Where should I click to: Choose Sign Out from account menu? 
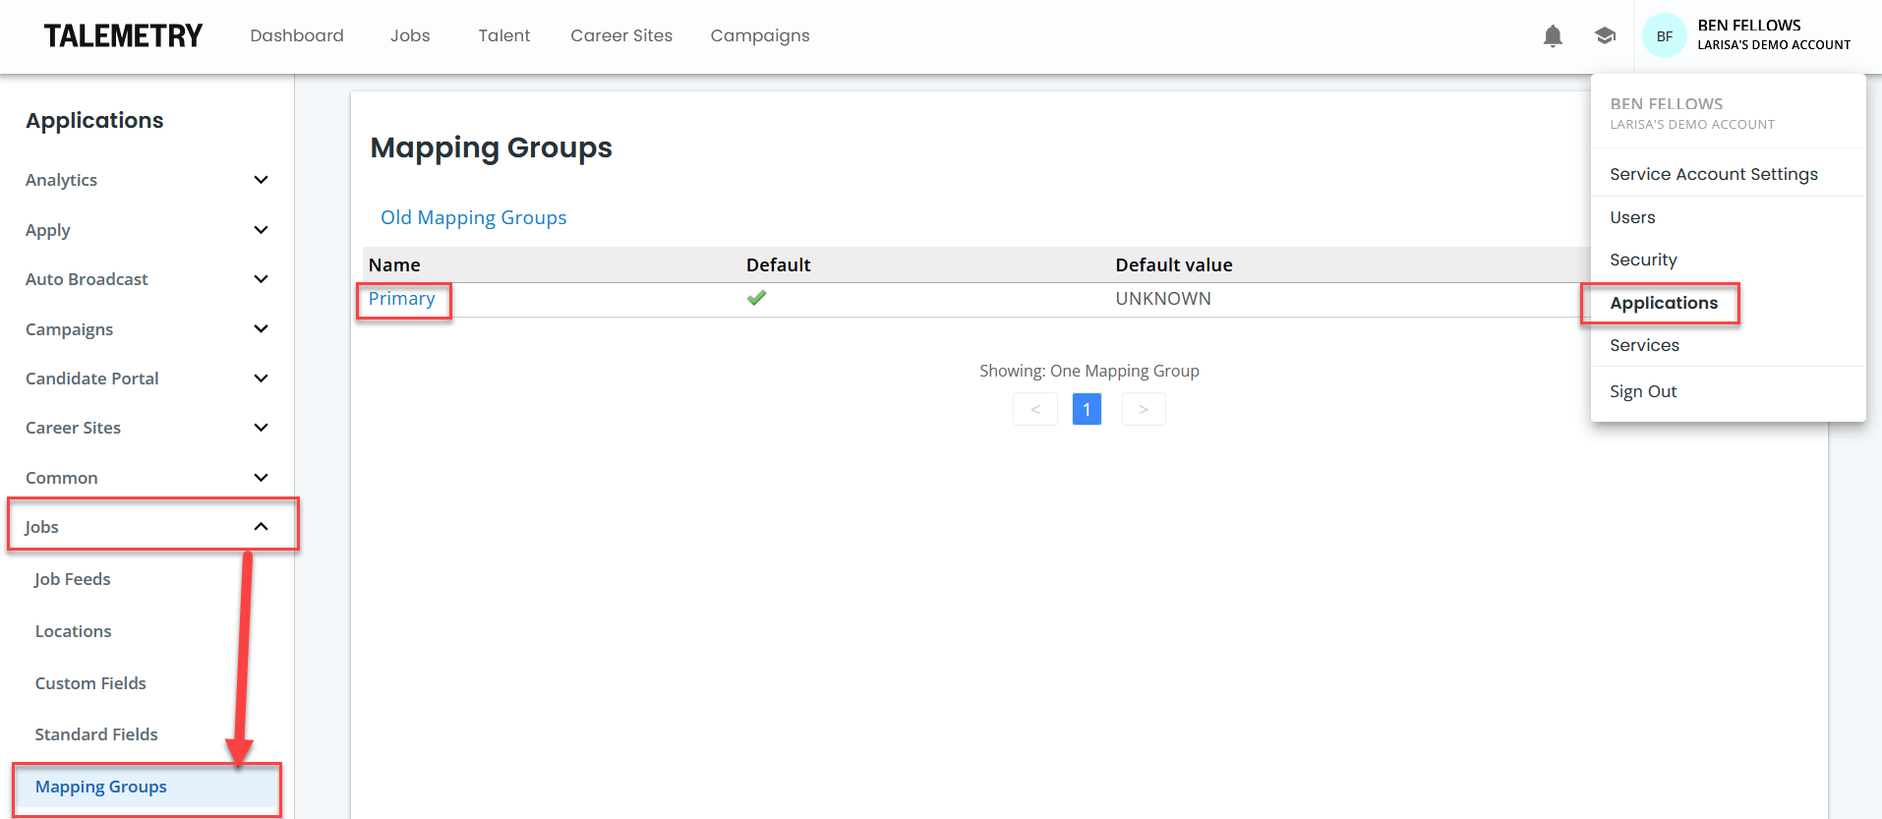tap(1642, 391)
